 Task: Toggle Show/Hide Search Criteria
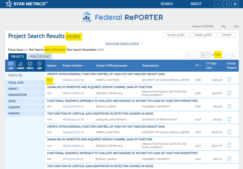[x=123, y=43]
